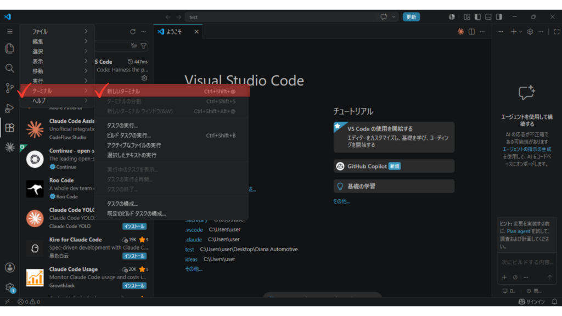The width and height of the screenshot is (562, 316).
Task: Open new chat dropdown arrow
Action: [520, 31]
